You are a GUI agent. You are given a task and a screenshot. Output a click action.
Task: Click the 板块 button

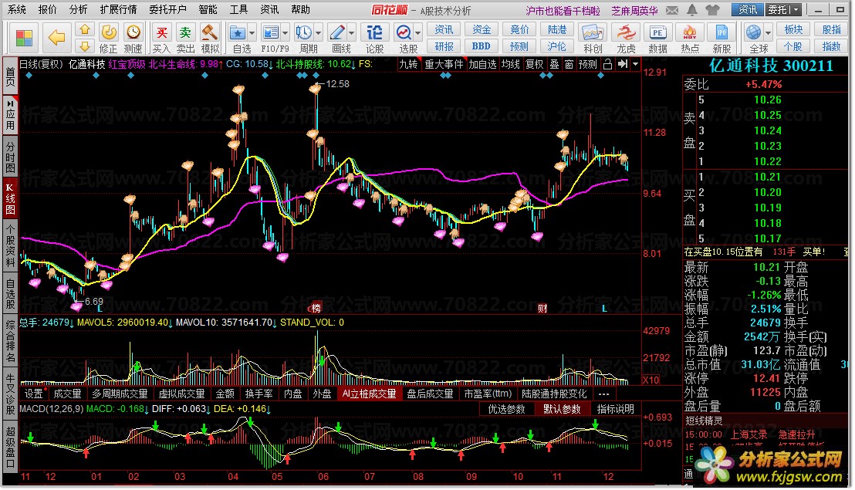click(793, 29)
